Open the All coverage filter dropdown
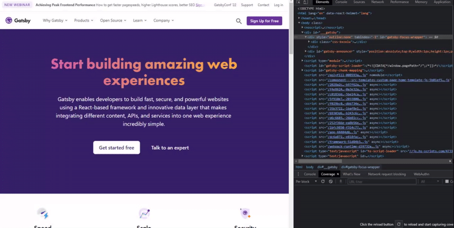This screenshot has width=454, height=228. 430,181
